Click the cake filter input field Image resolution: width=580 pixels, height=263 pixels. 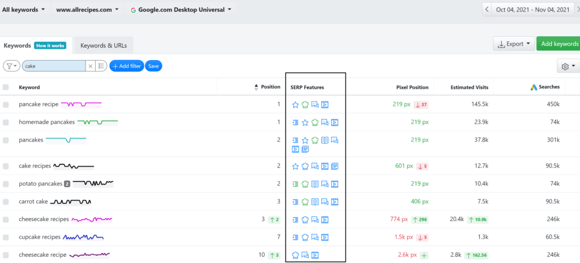[54, 66]
